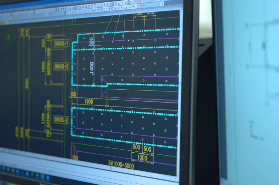This screenshot has height=185, width=279.
Task: Select the lower SH50S-2 label
Action: pyautogui.click(x=61, y=119)
